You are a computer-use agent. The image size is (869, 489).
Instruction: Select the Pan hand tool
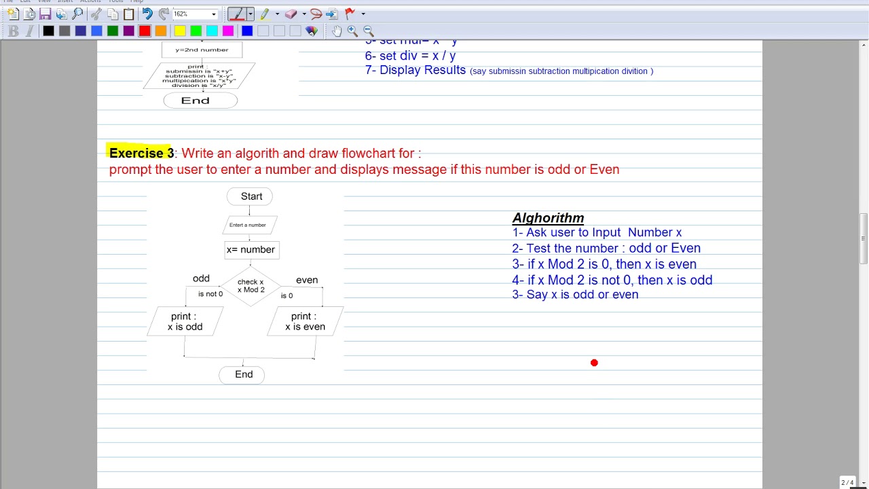click(337, 31)
